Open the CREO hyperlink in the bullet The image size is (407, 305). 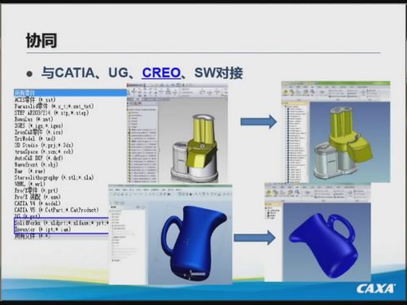point(161,72)
